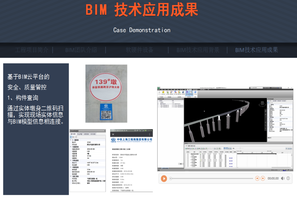This screenshot has height=198, width=297.
Task: Open the mobile page three-dot menu
Action: tap(150, 135)
